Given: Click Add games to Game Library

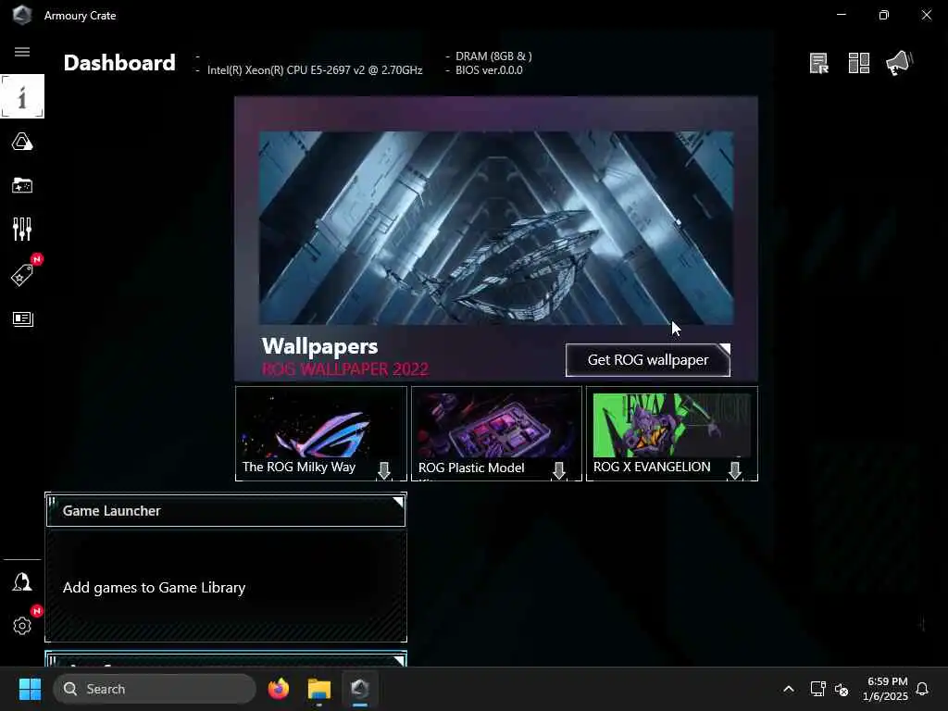Looking at the screenshot, I should point(155,588).
